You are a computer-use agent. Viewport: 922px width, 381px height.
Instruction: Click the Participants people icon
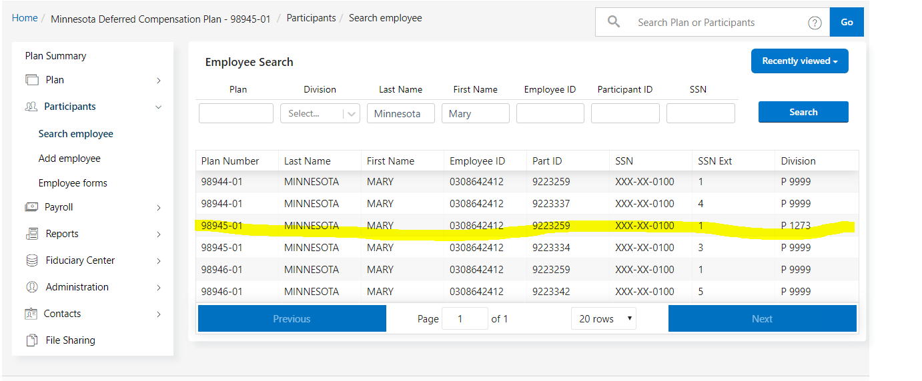pyautogui.click(x=31, y=107)
